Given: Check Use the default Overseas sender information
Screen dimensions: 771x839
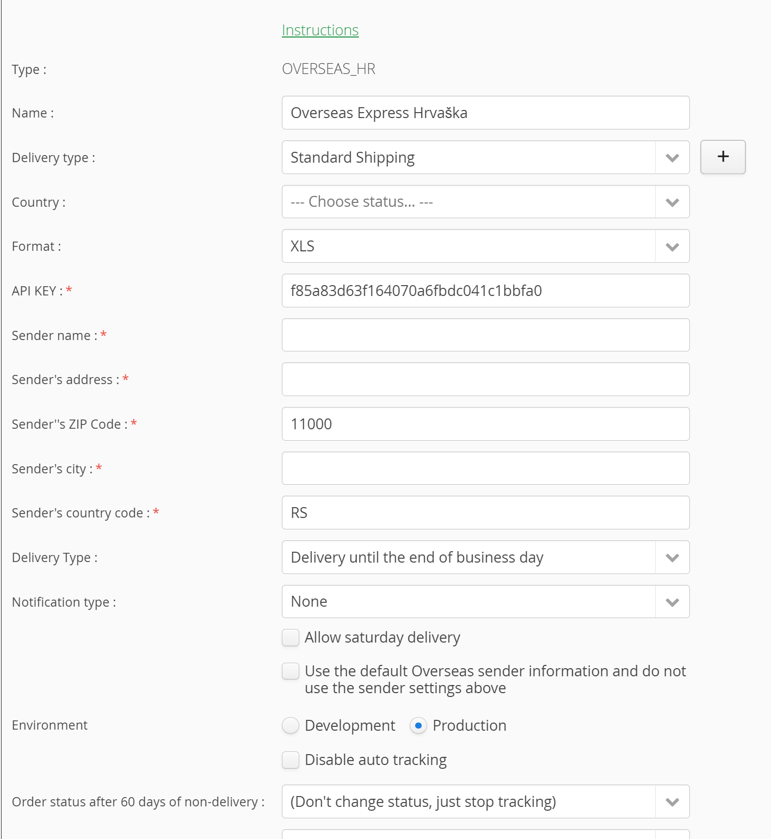Looking at the screenshot, I should click(x=291, y=671).
